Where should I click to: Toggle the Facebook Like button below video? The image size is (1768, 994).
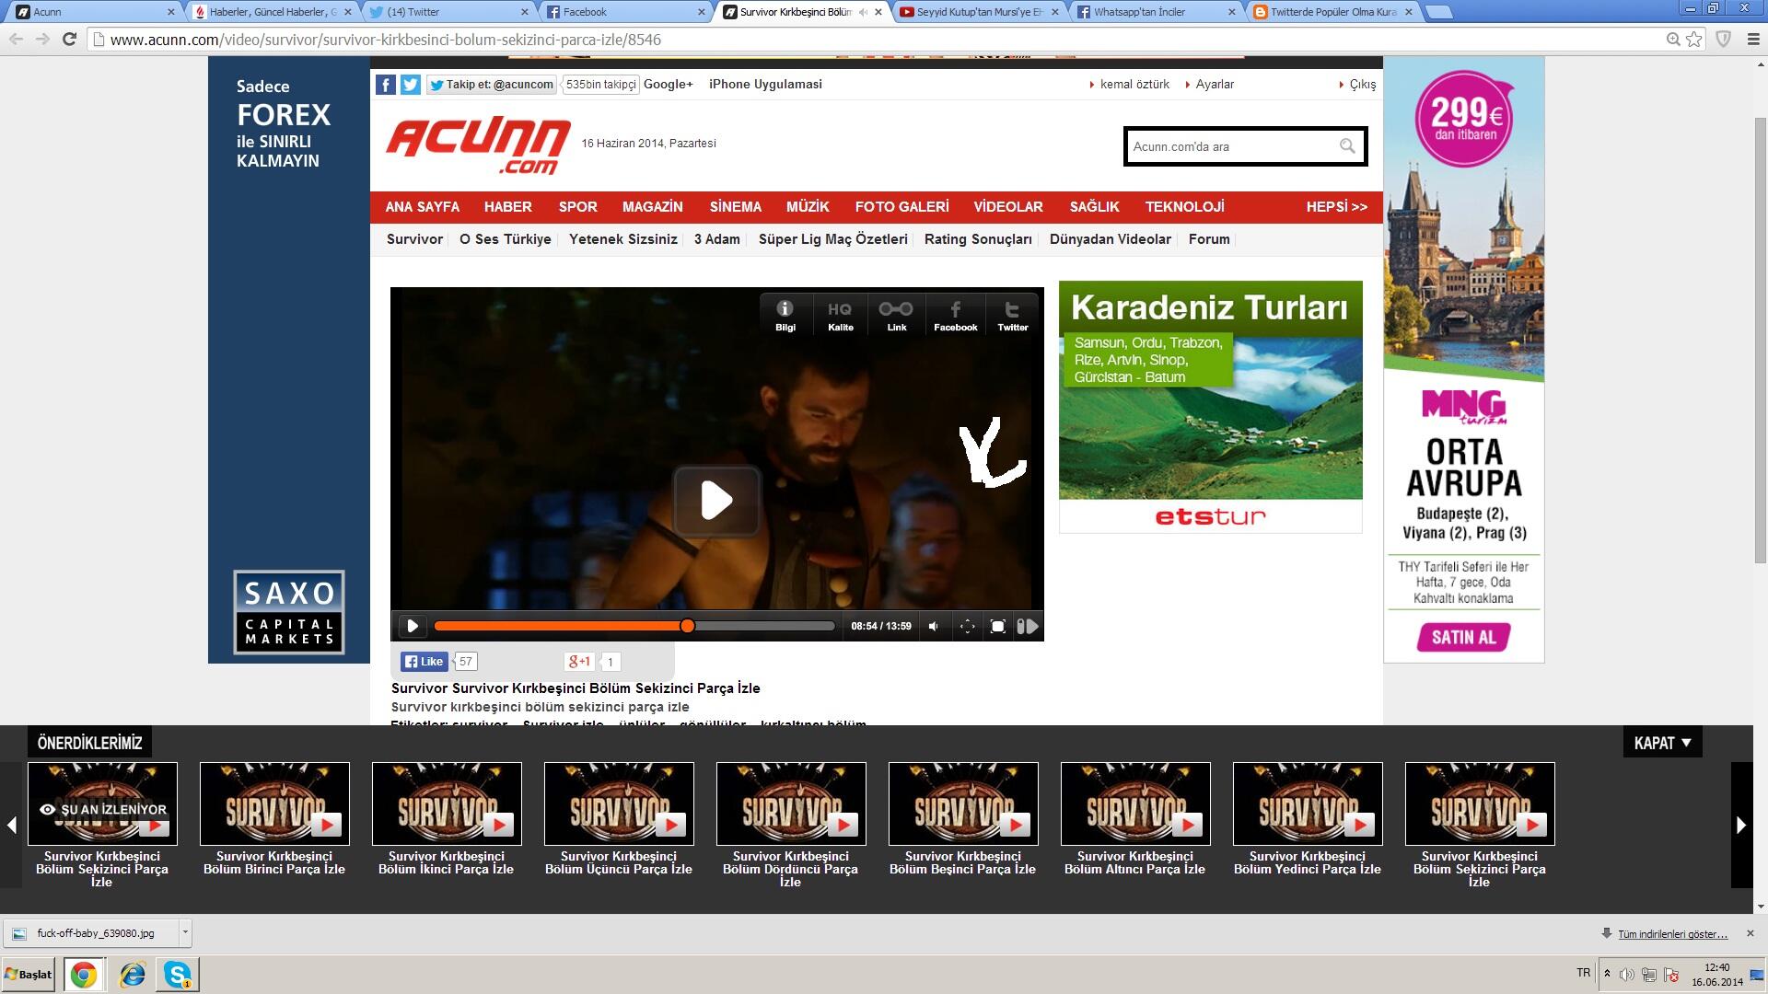click(x=424, y=662)
